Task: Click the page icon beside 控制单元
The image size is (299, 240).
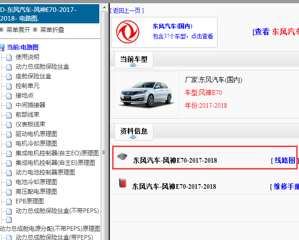Action: 9,86
